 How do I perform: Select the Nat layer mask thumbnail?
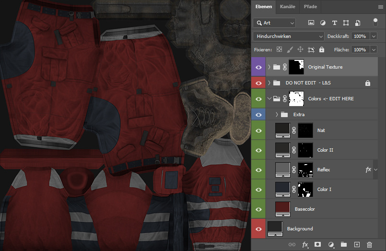pyautogui.click(x=305, y=131)
